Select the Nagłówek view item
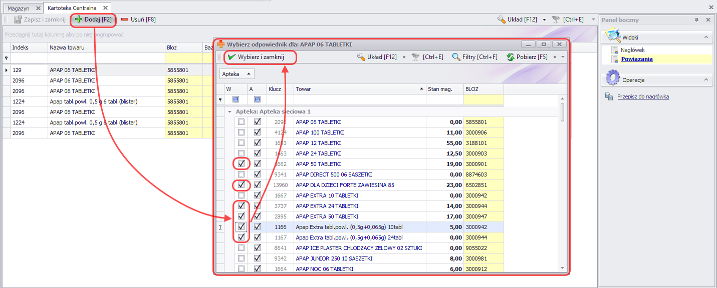 coord(633,50)
